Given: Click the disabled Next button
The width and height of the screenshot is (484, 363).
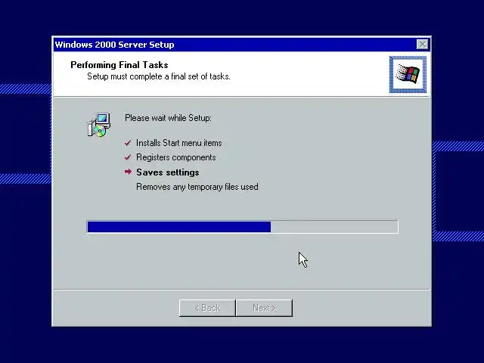Looking at the screenshot, I should coord(264,308).
